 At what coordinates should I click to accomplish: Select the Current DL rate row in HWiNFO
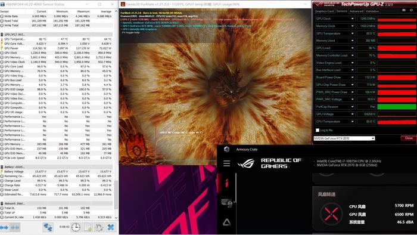click(x=56, y=218)
